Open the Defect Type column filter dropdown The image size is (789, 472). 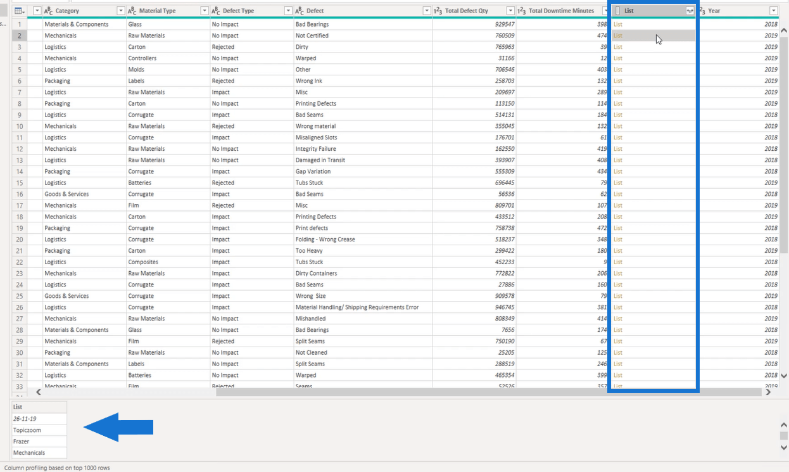coord(288,11)
